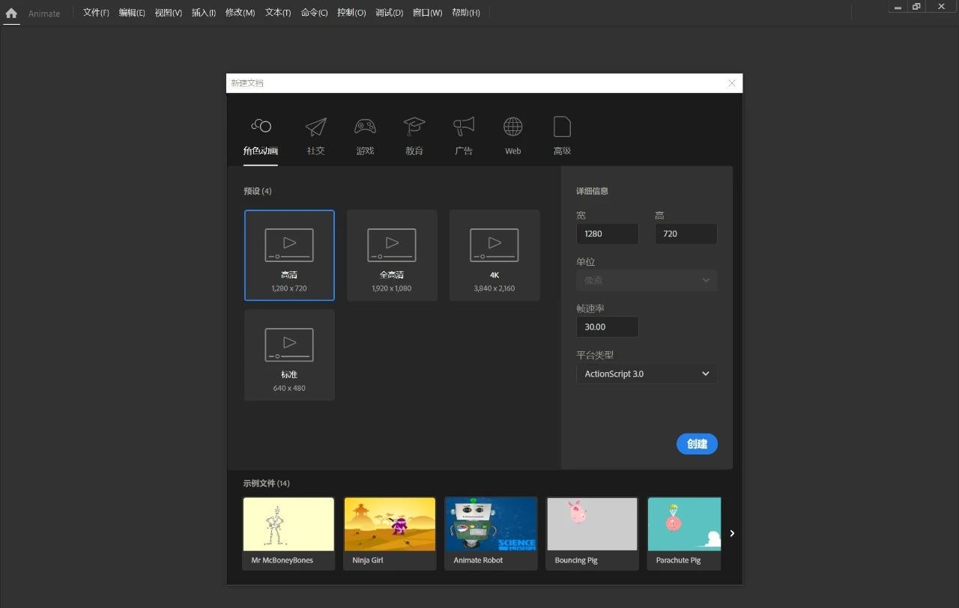
Task: Choose the 标准 640 x 480 preset
Action: tap(289, 355)
